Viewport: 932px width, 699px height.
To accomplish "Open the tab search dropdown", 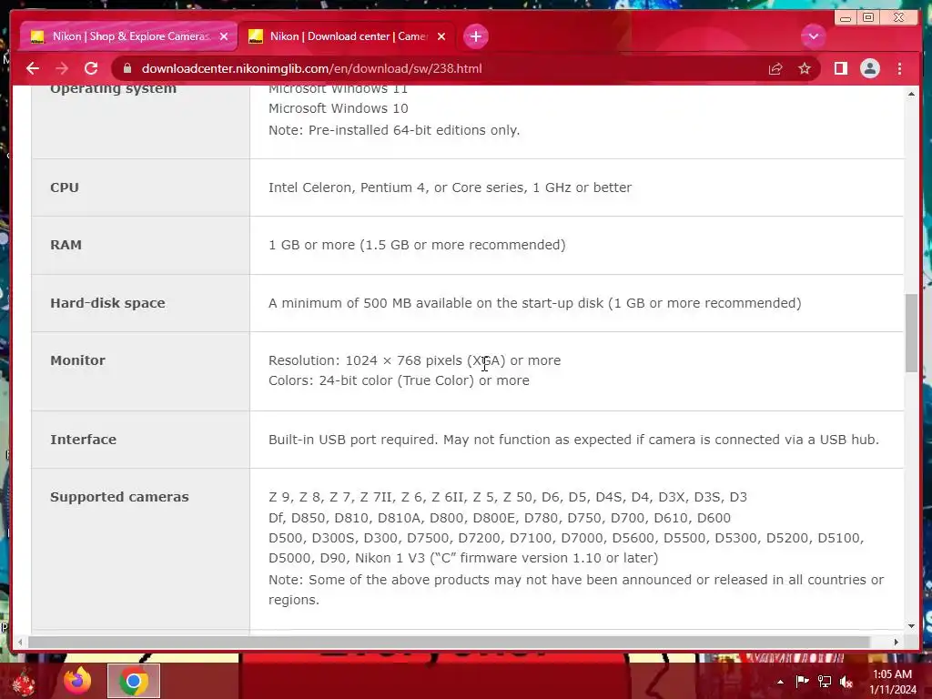I will pyautogui.click(x=813, y=36).
